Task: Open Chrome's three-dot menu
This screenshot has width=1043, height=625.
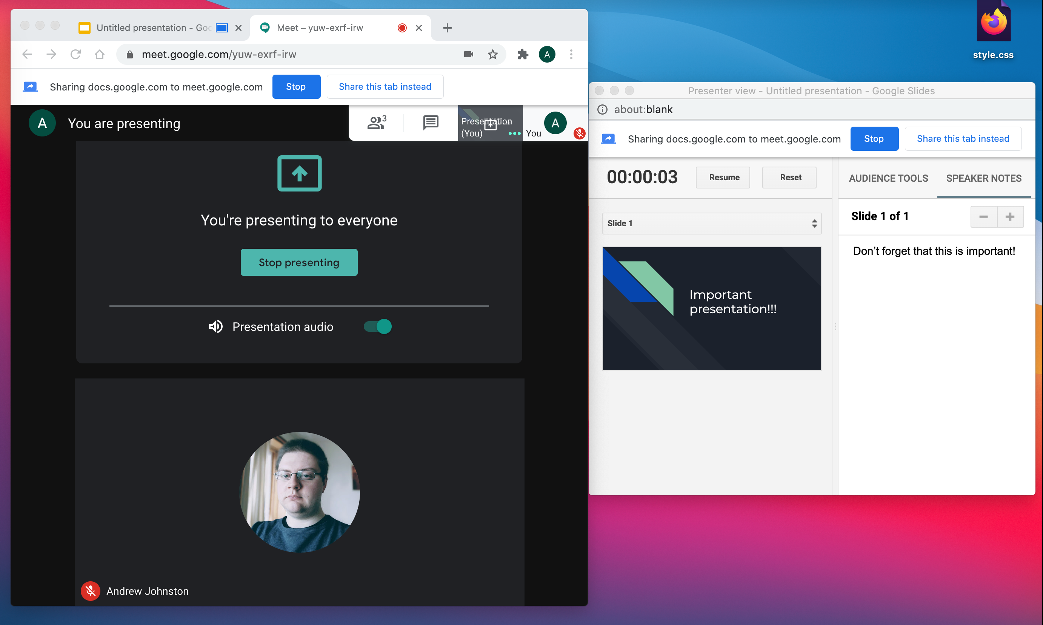Action: click(x=572, y=54)
